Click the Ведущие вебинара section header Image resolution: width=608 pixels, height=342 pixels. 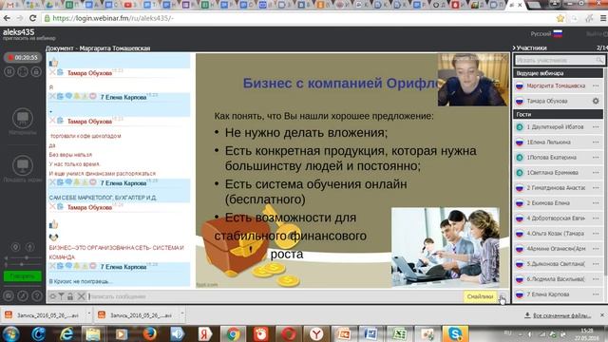pyautogui.click(x=558, y=73)
